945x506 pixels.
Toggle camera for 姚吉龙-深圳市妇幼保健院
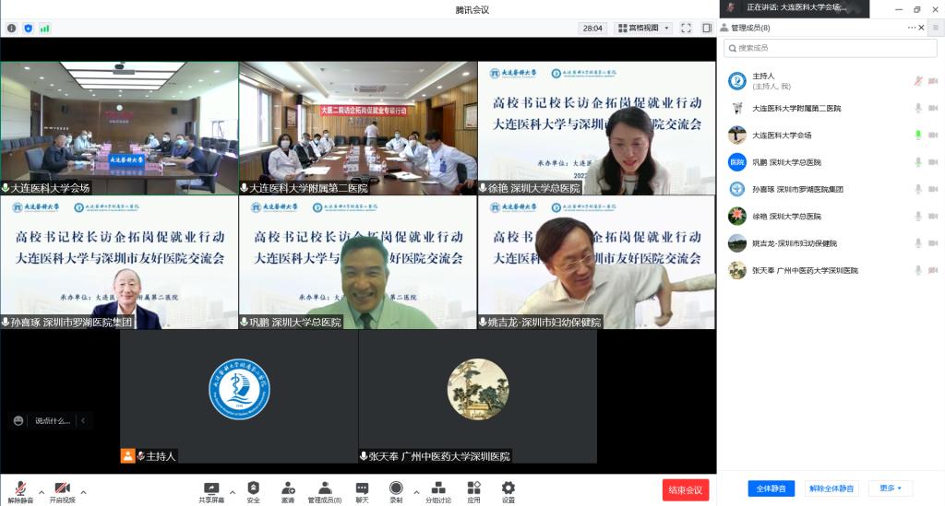click(933, 243)
